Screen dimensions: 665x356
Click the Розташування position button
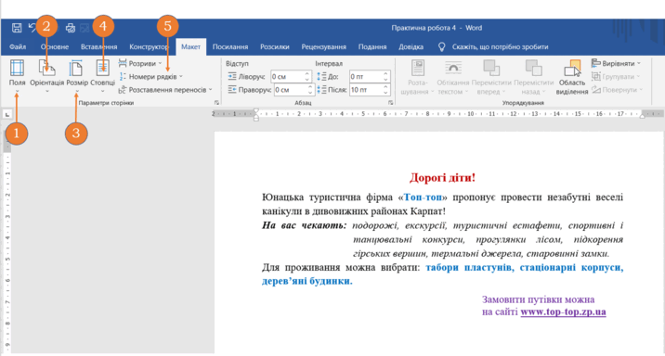(x=417, y=77)
